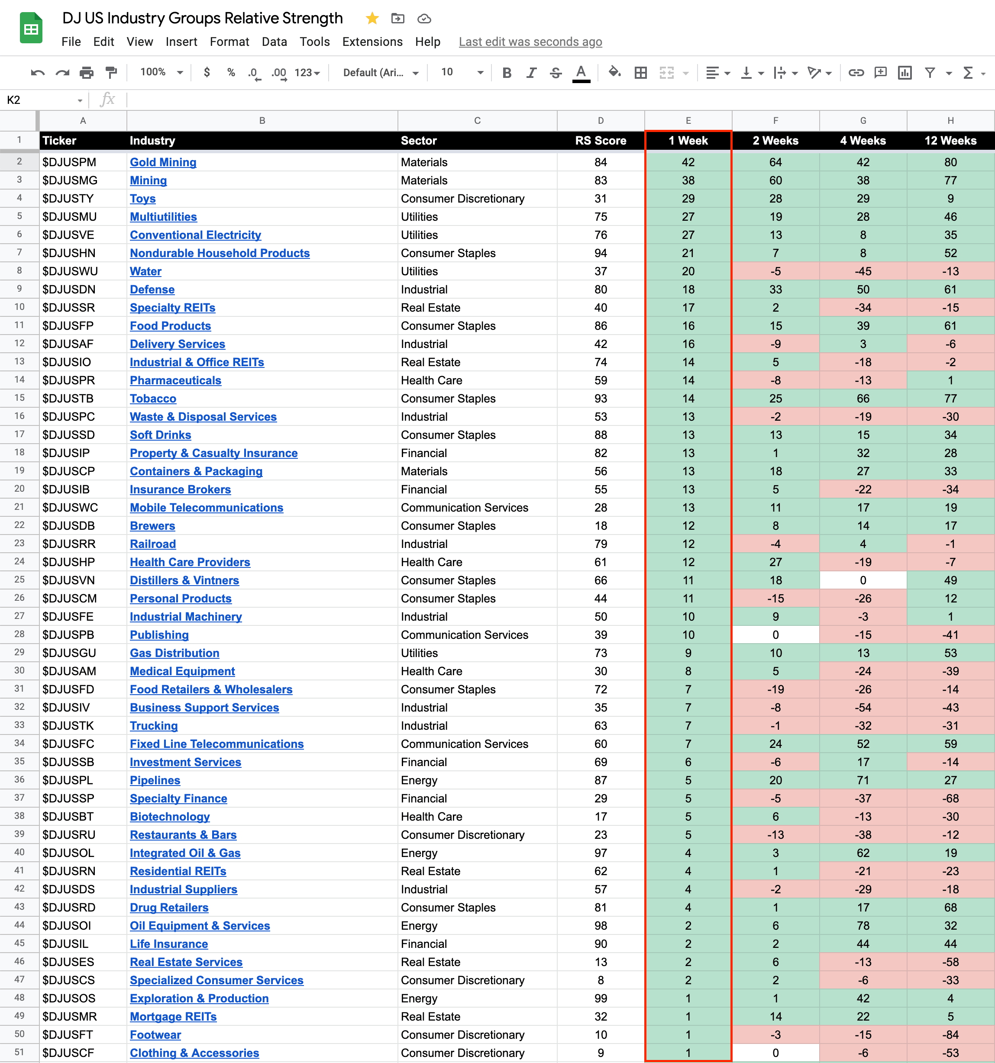Open the Borders tool
The height and width of the screenshot is (1063, 995).
640,73
